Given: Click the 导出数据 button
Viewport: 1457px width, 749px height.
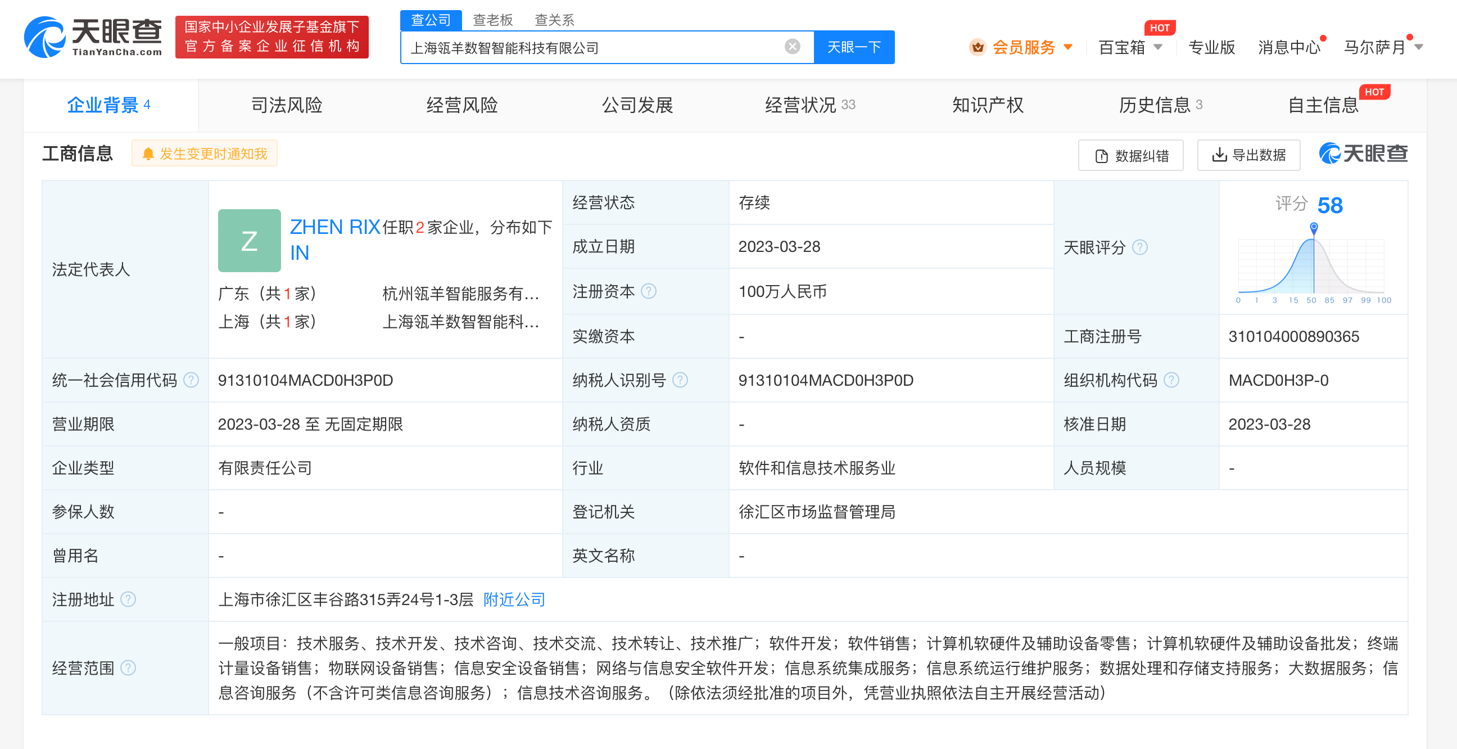Looking at the screenshot, I should tap(1249, 155).
